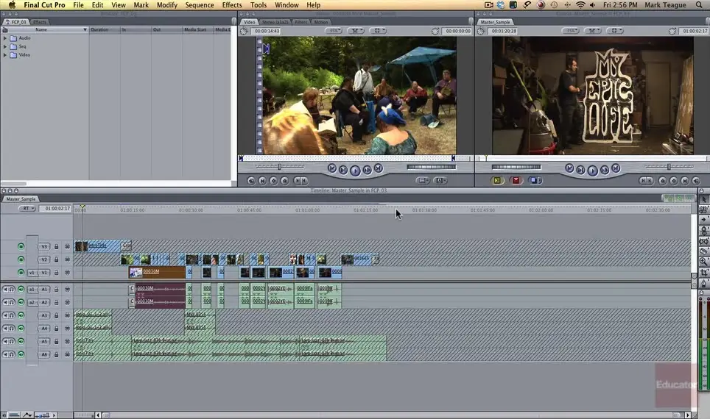
Task: Open the Wi-Fi status menu
Action: [580, 5]
